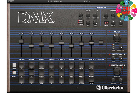Select BP filter mode

point(113,46)
